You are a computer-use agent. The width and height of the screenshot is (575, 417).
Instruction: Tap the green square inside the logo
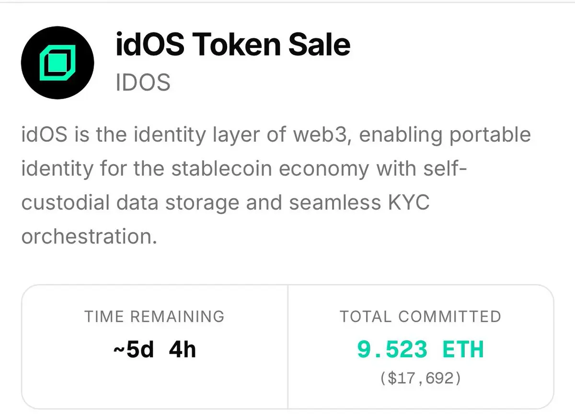point(57,62)
